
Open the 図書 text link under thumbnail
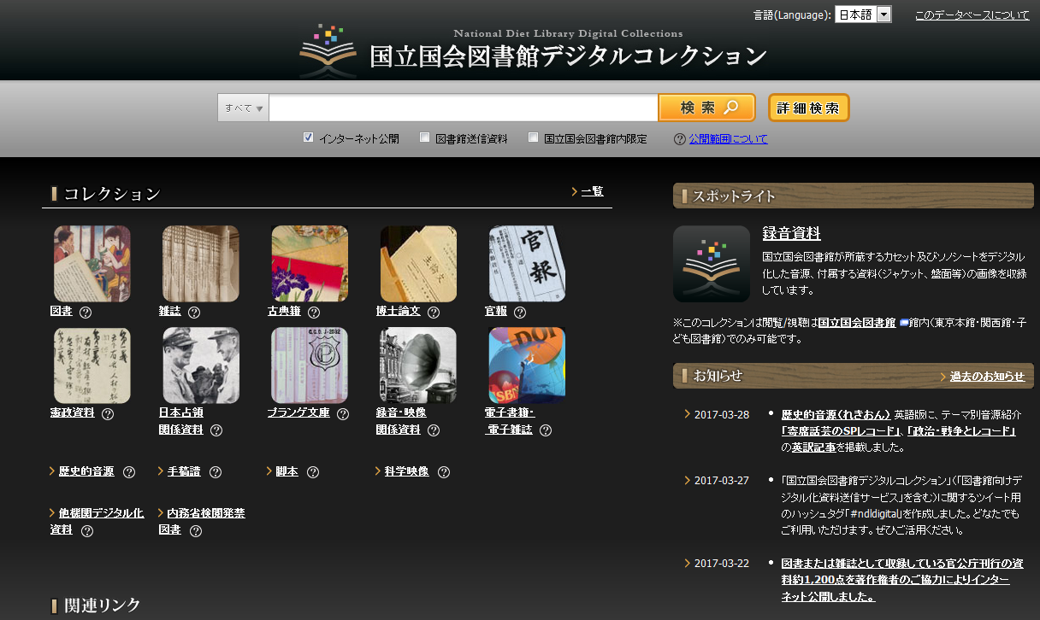[x=62, y=312]
